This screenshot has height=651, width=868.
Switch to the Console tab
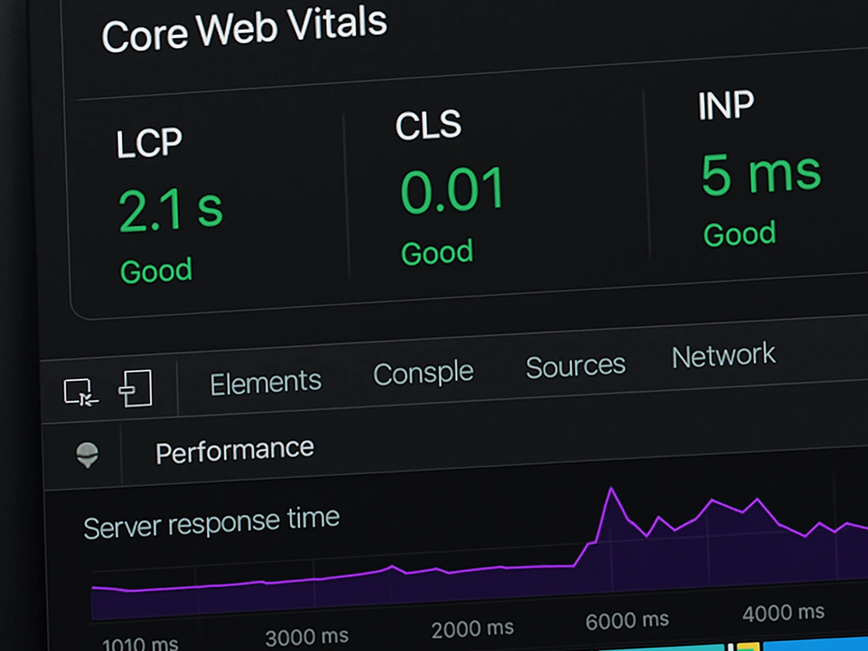coord(423,372)
